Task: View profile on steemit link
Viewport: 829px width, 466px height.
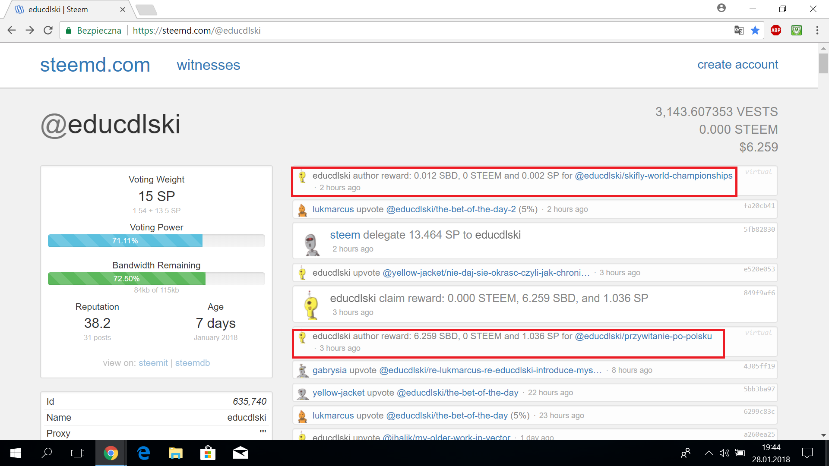Action: [x=153, y=363]
